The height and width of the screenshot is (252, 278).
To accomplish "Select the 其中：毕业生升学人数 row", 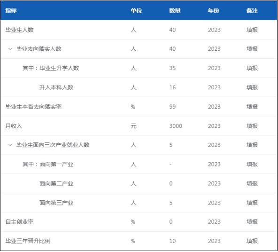I will [139, 68].
